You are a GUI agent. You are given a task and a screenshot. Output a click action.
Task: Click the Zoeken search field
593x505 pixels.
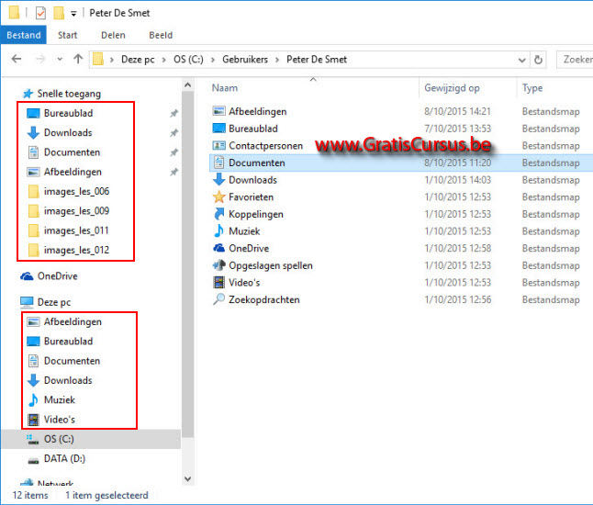(x=575, y=60)
